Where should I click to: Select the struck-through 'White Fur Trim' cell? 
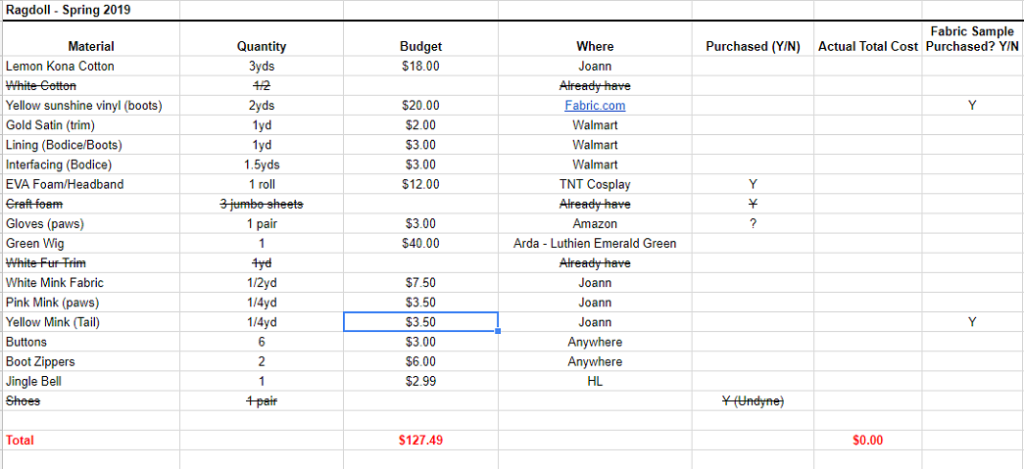[91, 263]
